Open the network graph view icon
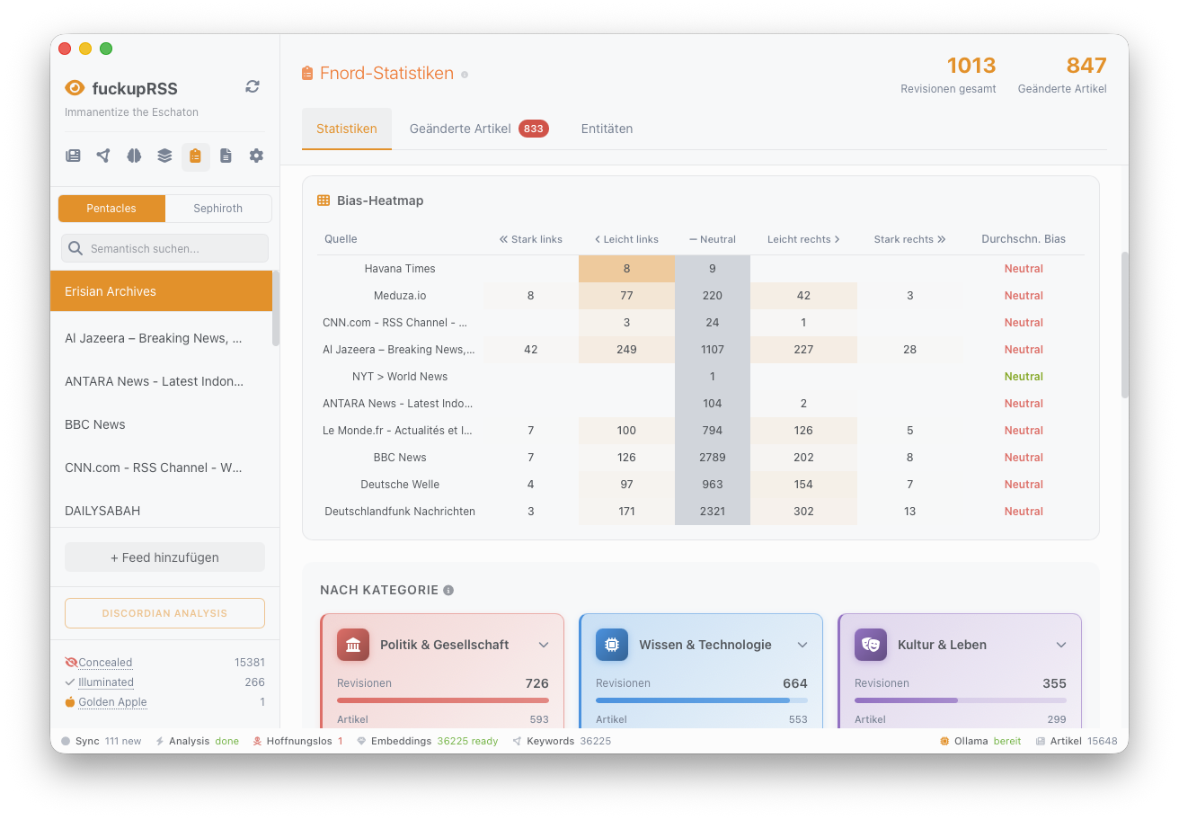Screen dimensions: 1179x820 click(x=103, y=156)
